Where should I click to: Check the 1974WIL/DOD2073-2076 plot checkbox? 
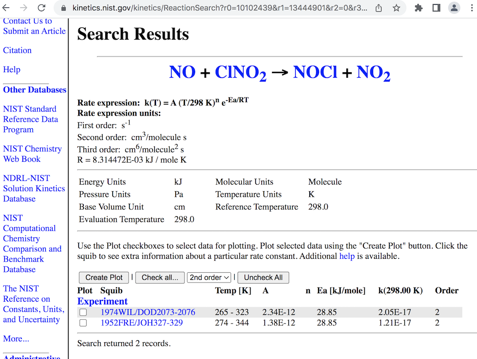pos(83,312)
